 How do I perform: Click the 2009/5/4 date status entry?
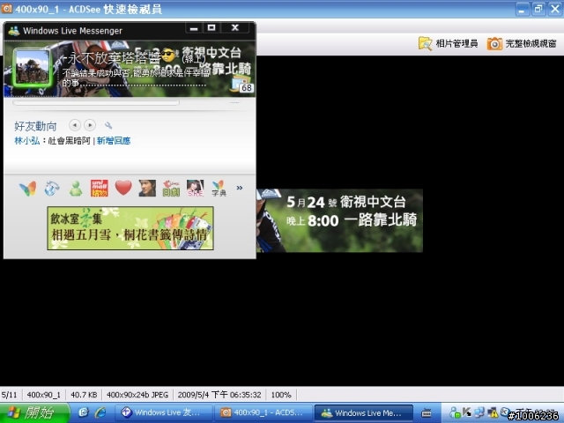coord(219,395)
